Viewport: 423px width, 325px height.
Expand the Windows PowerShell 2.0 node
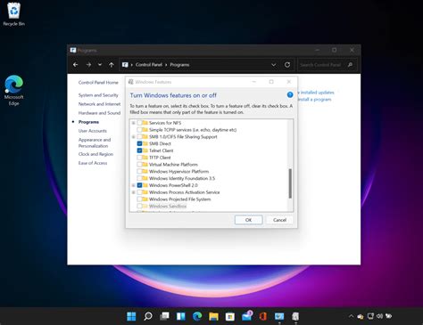[134, 185]
